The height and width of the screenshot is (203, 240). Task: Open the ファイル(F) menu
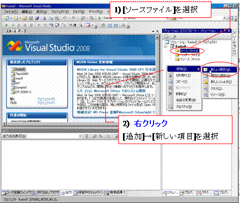pos(11,12)
